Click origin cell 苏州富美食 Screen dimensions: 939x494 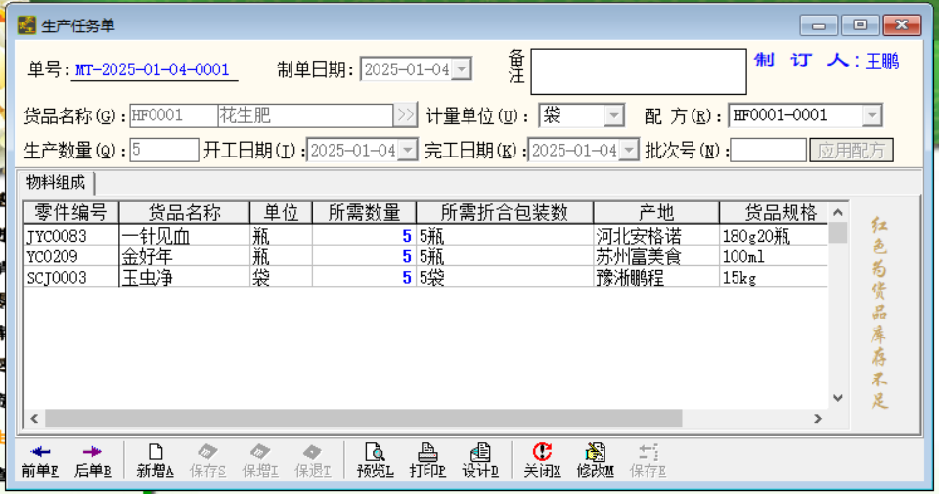click(656, 257)
